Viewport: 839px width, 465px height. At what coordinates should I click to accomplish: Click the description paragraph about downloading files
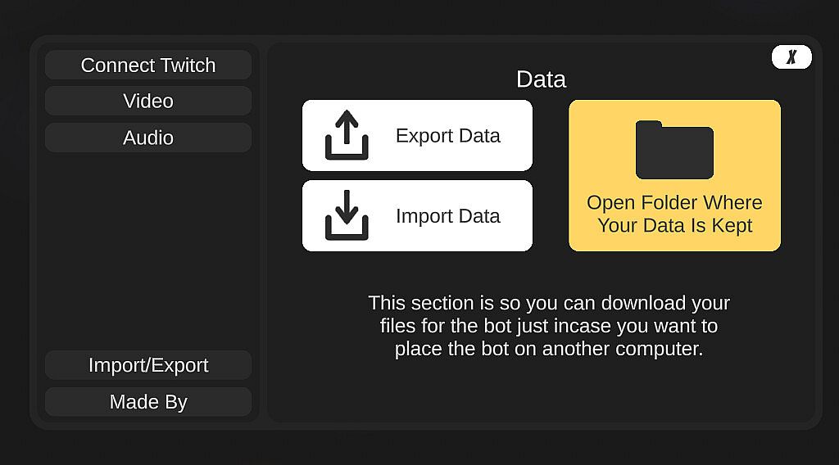point(549,326)
